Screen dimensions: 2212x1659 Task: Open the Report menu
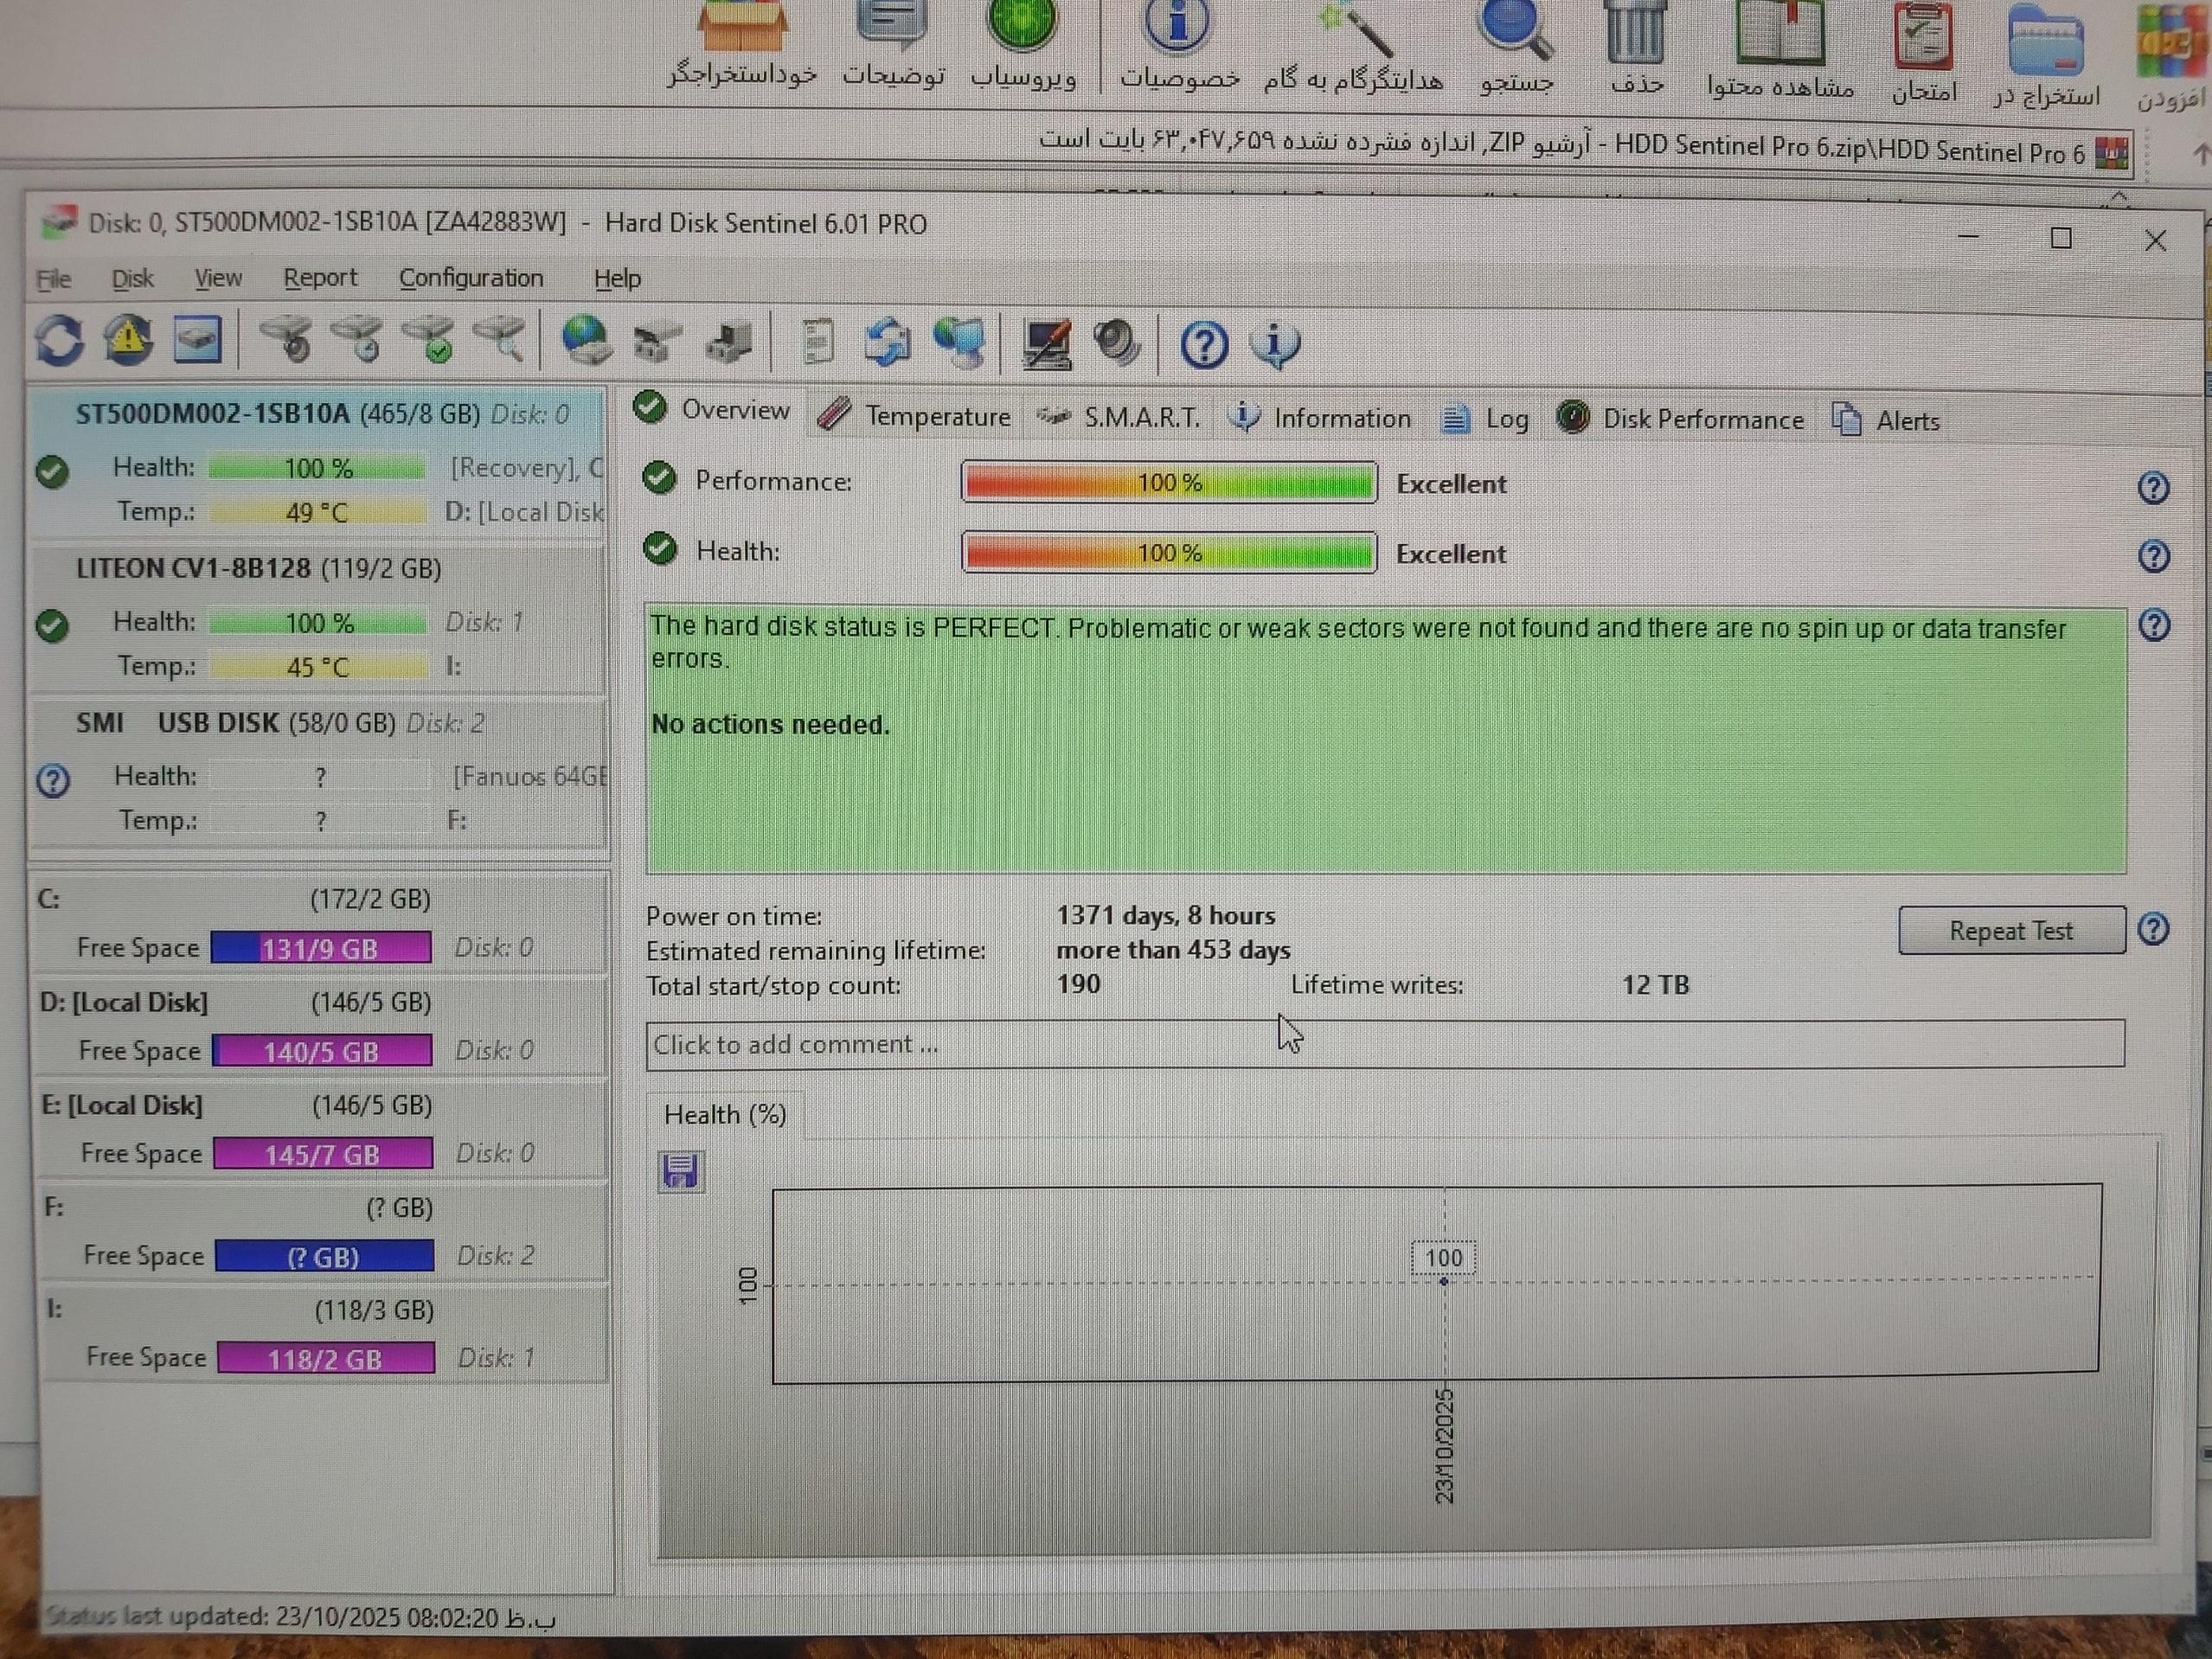319,278
